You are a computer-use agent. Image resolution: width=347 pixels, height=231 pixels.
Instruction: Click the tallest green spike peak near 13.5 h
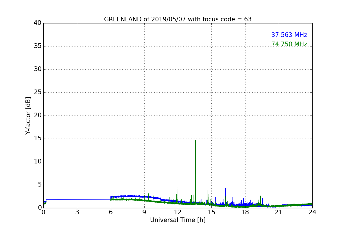tap(195, 140)
